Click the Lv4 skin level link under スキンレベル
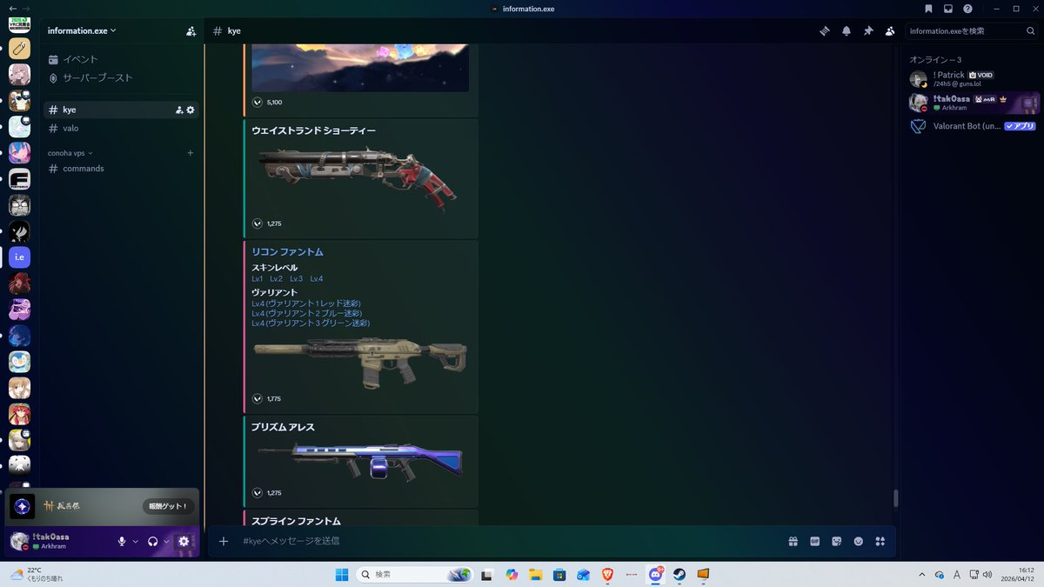Viewport: 1044px width, 587px height. pyautogui.click(x=317, y=279)
